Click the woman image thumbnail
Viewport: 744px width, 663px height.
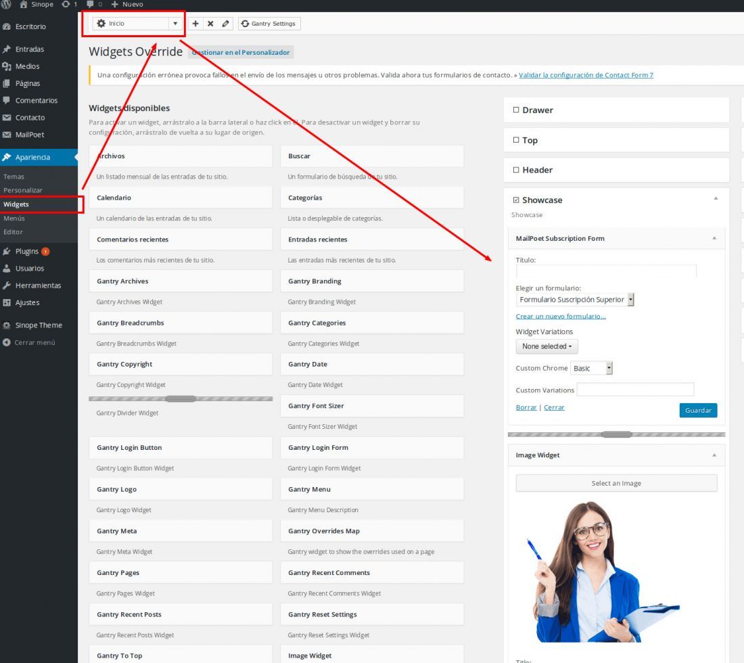point(603,572)
